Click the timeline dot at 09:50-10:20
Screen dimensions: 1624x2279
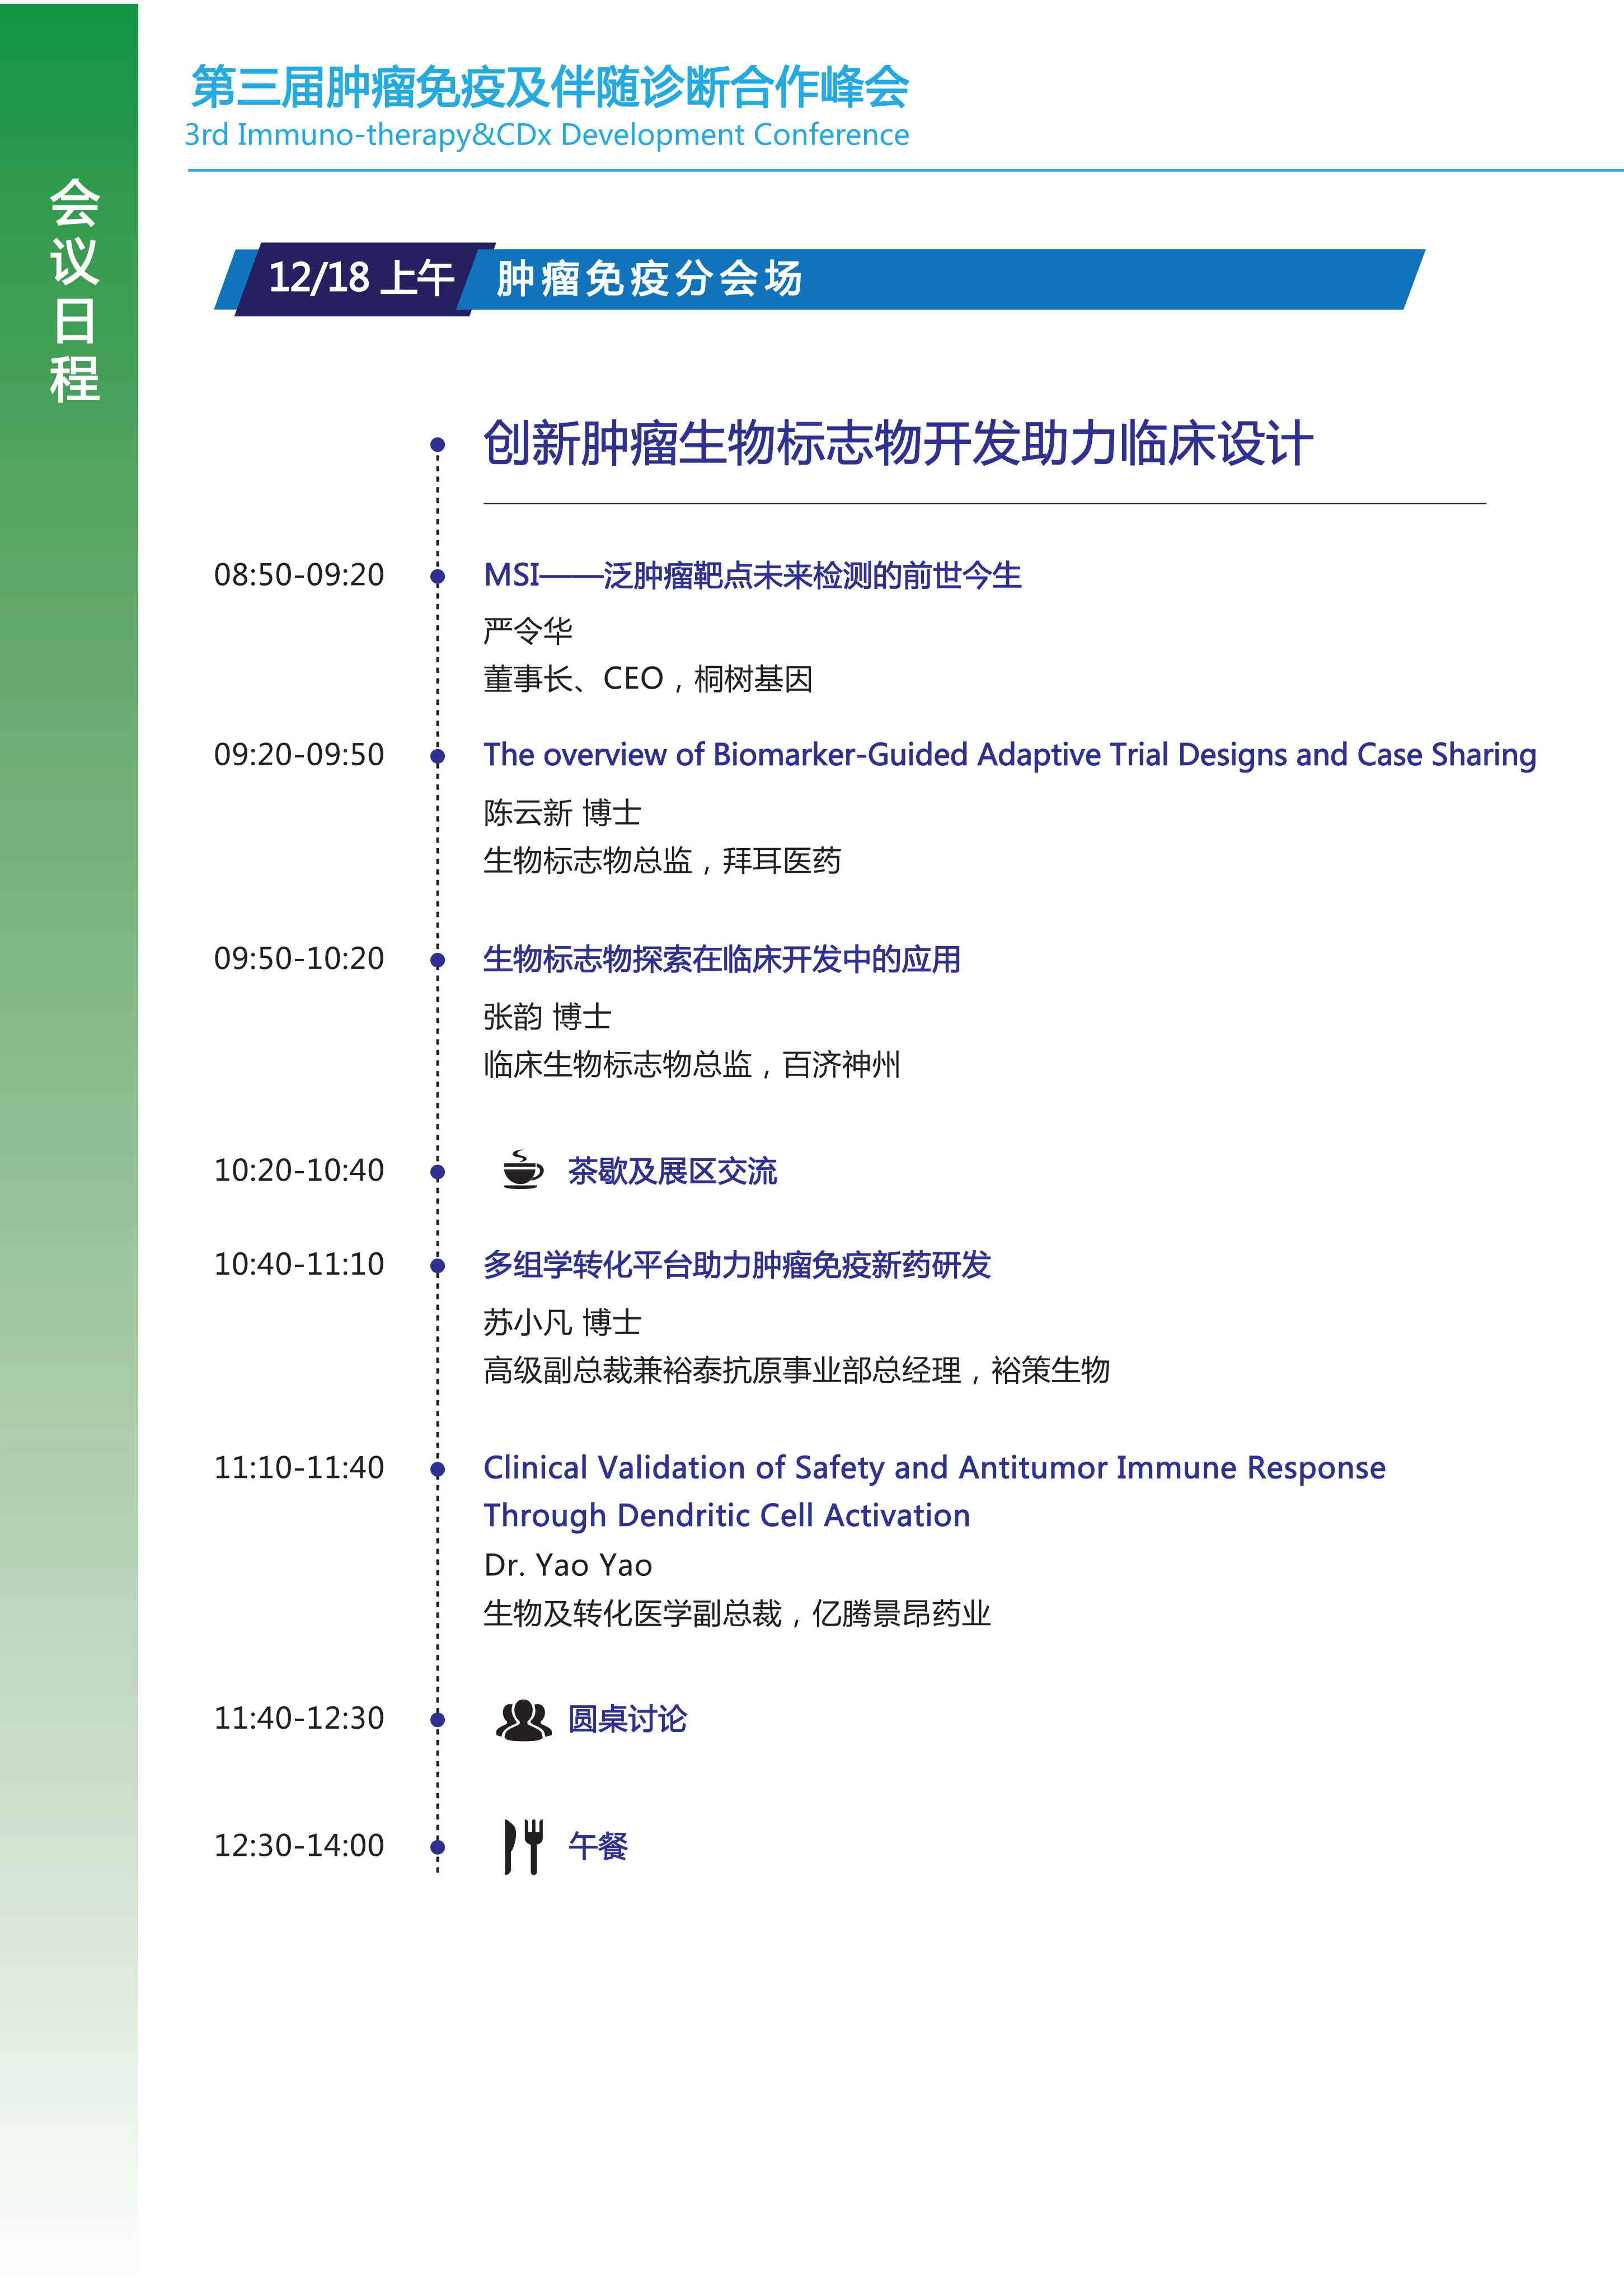pos(437,961)
